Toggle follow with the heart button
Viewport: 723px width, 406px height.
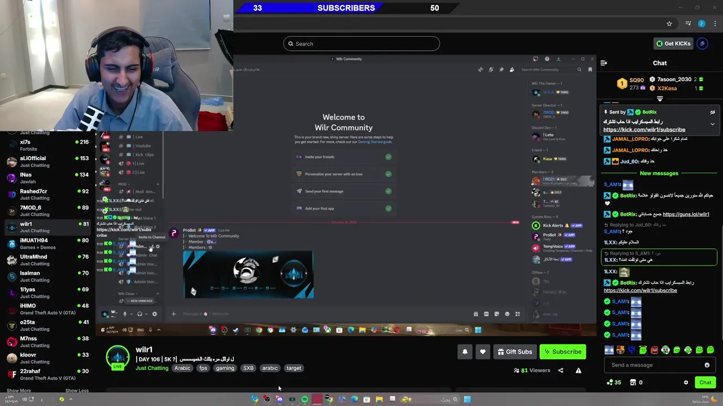tap(482, 352)
